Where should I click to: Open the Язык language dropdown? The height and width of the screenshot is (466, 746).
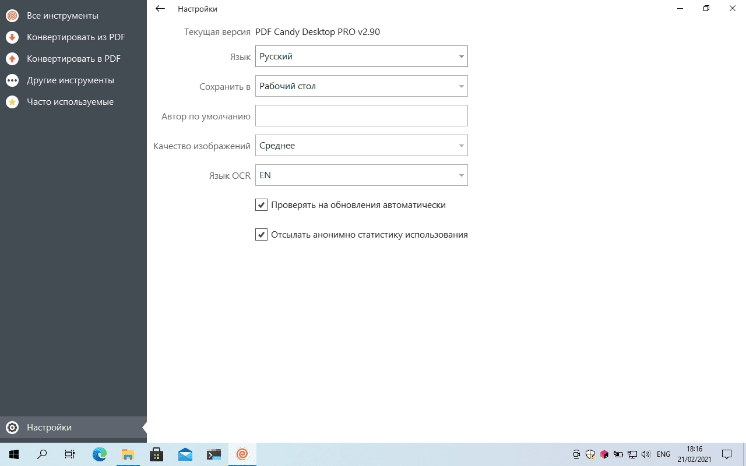click(x=361, y=57)
